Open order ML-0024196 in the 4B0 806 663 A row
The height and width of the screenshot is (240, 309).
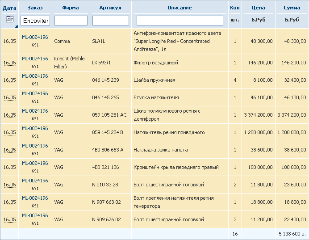35,146
